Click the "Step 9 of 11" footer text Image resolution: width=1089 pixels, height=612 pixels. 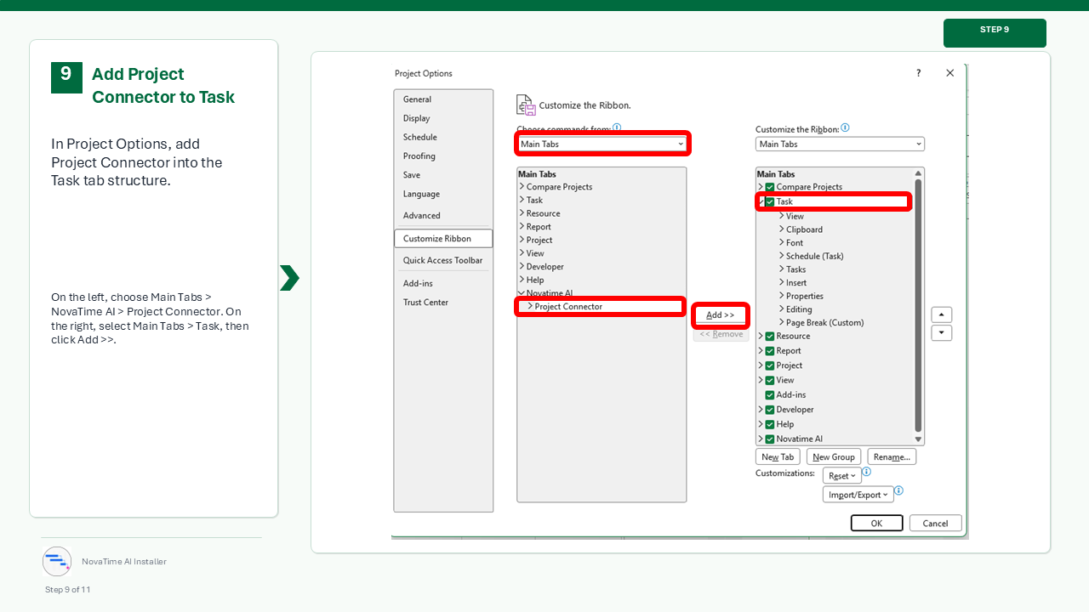click(68, 590)
